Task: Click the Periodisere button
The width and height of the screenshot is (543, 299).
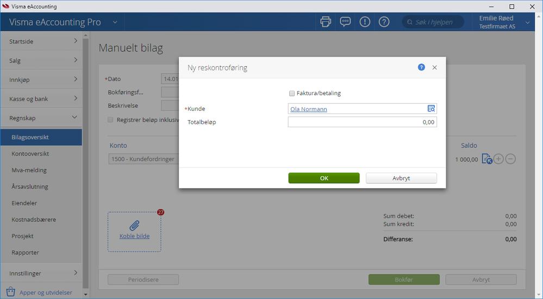Action: tap(143, 279)
